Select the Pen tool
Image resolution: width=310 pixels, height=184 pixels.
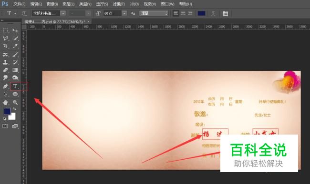(5, 86)
